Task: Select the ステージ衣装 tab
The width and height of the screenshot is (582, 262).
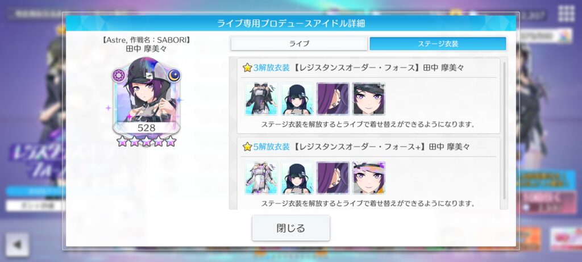Action: [x=438, y=43]
